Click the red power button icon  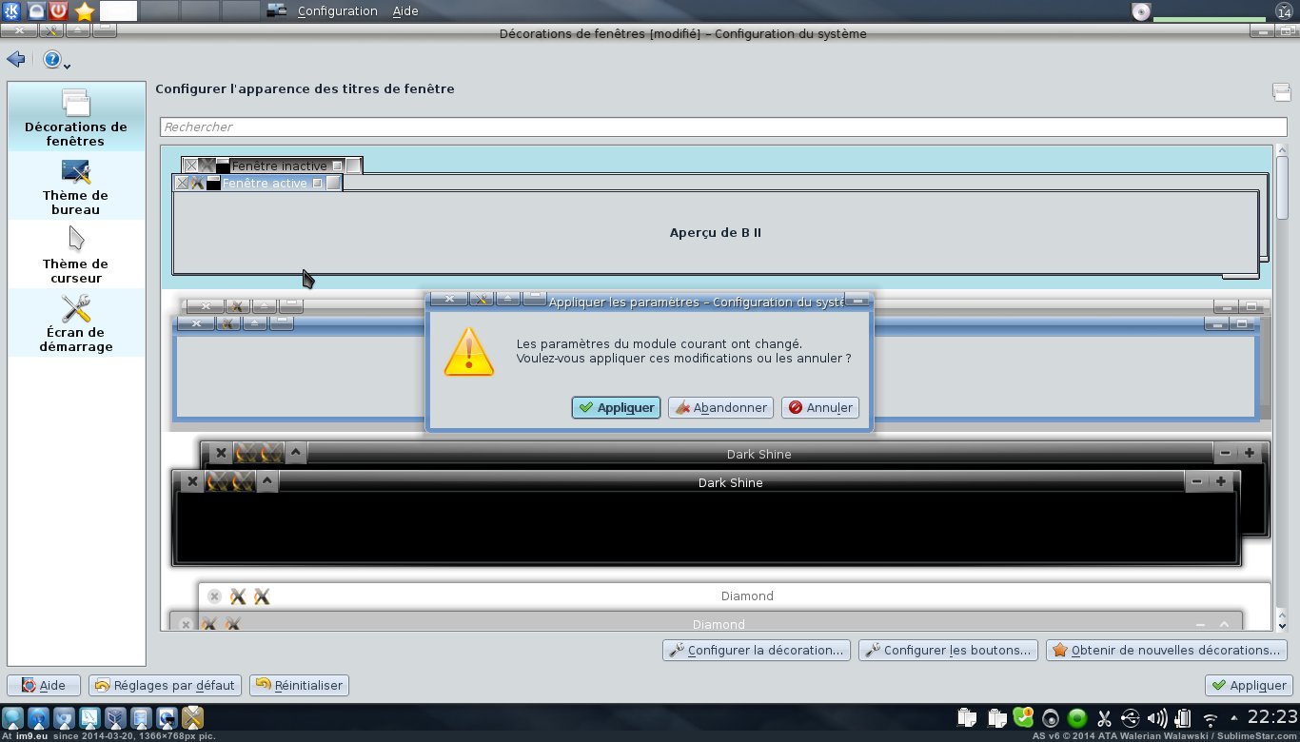(x=59, y=11)
